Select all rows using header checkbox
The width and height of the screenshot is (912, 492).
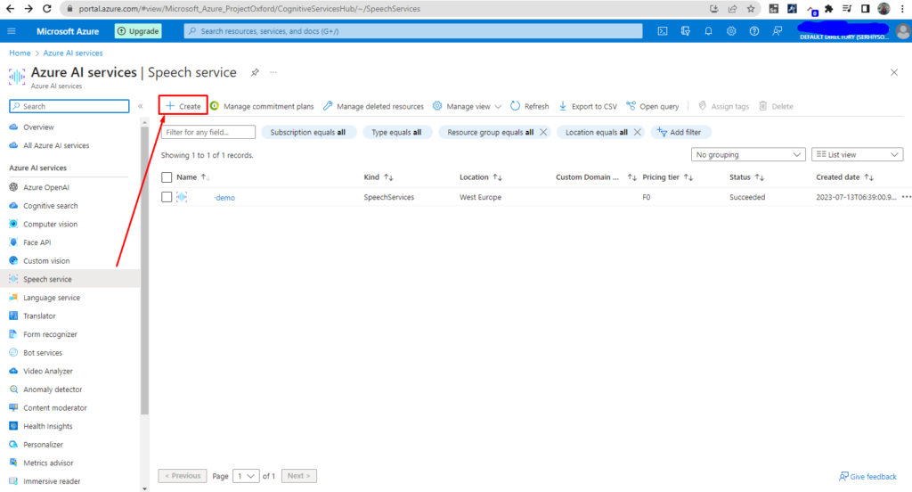tap(167, 177)
